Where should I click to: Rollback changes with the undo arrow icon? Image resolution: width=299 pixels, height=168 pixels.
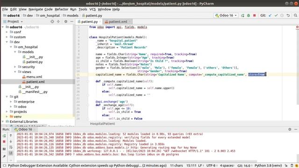[288, 15]
